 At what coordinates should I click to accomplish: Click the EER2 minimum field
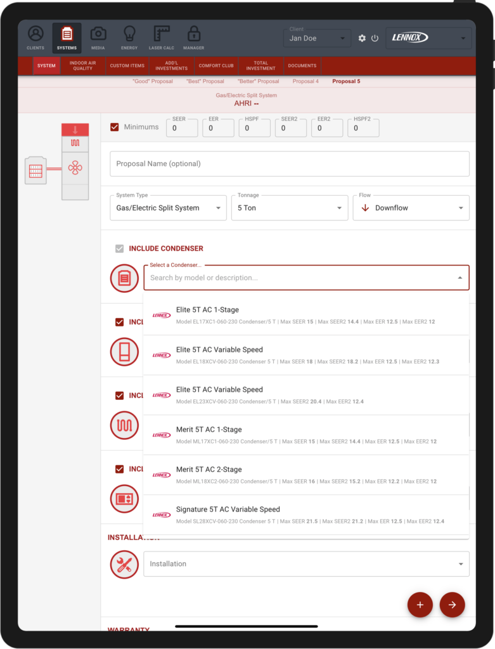click(x=327, y=128)
